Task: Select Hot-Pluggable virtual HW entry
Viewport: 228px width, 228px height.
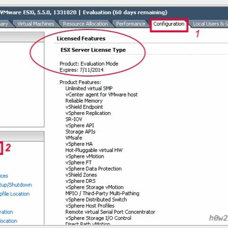Action: click(x=94, y=150)
